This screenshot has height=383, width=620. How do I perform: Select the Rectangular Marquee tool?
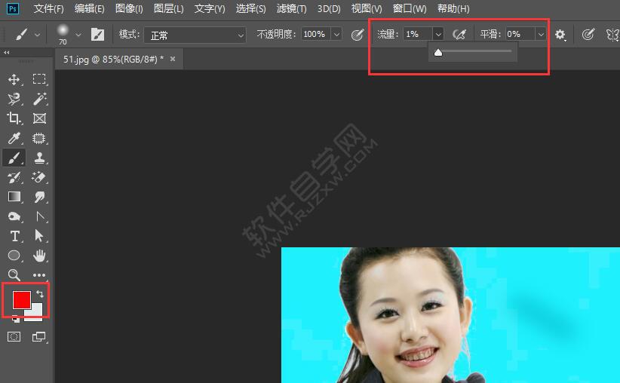pos(39,79)
